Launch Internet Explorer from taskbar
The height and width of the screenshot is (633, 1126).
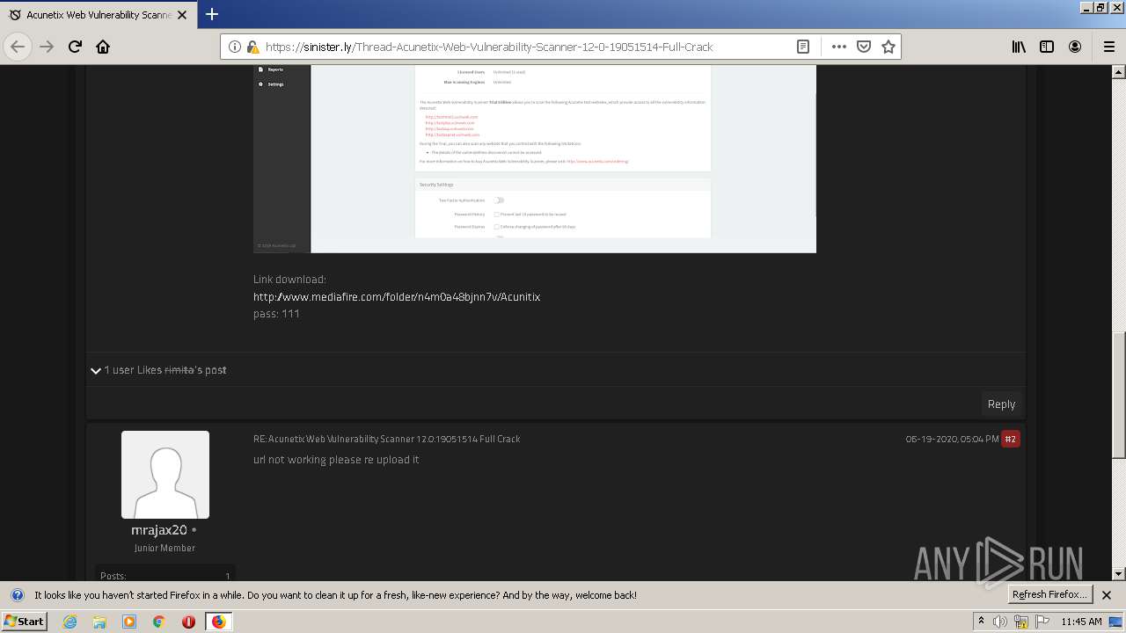(70, 622)
